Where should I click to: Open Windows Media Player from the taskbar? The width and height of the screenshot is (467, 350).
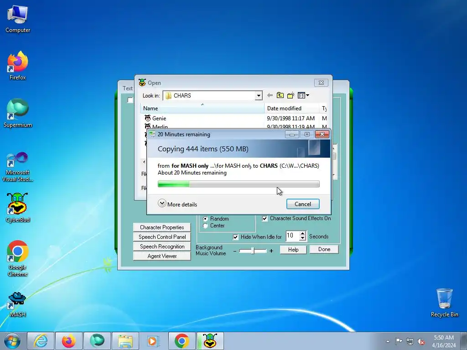(153, 341)
